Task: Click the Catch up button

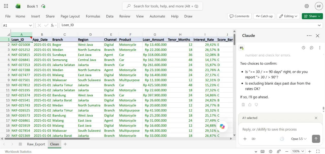Action: [x=264, y=16]
